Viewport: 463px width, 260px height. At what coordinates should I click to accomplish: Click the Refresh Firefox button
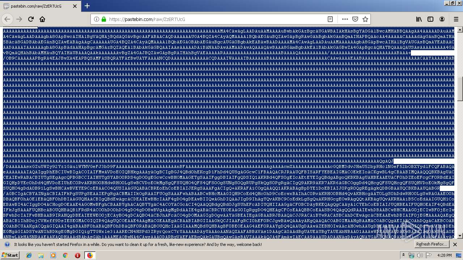(432, 244)
